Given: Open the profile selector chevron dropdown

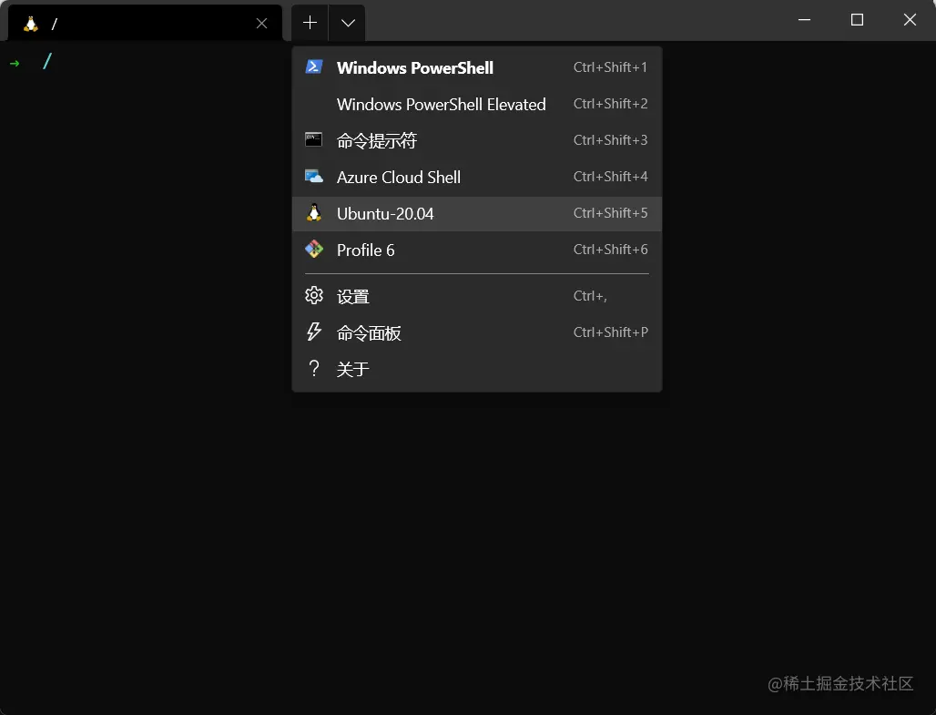Looking at the screenshot, I should (347, 22).
